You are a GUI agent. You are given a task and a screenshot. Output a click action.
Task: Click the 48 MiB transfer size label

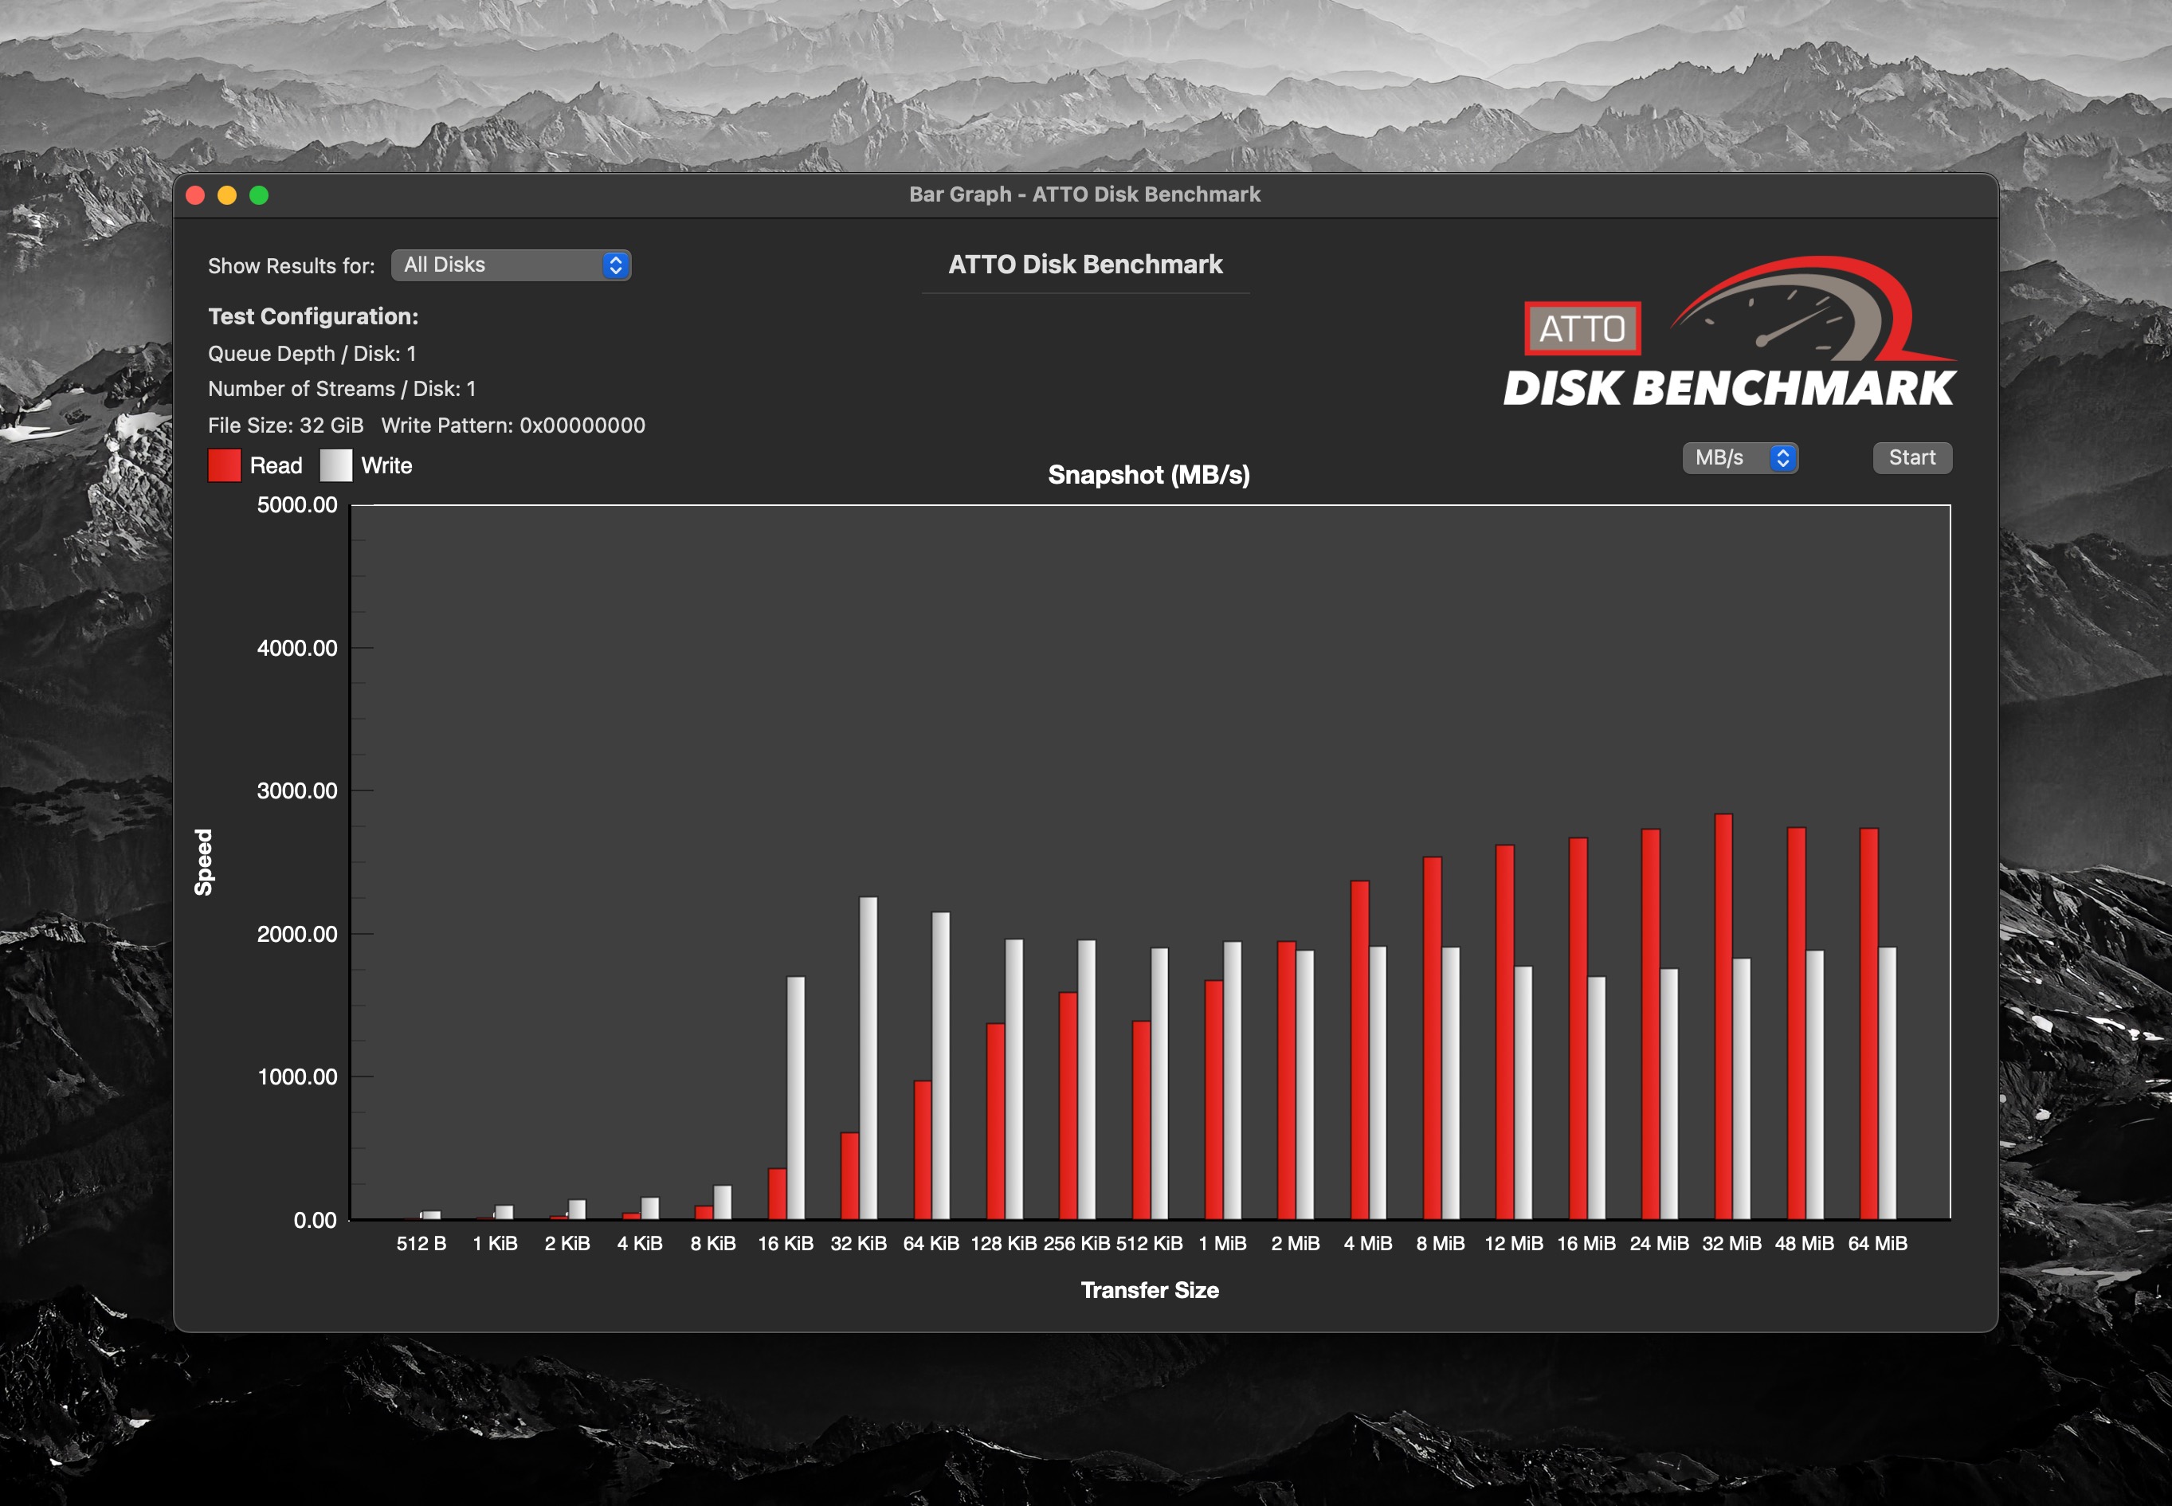(x=1805, y=1244)
